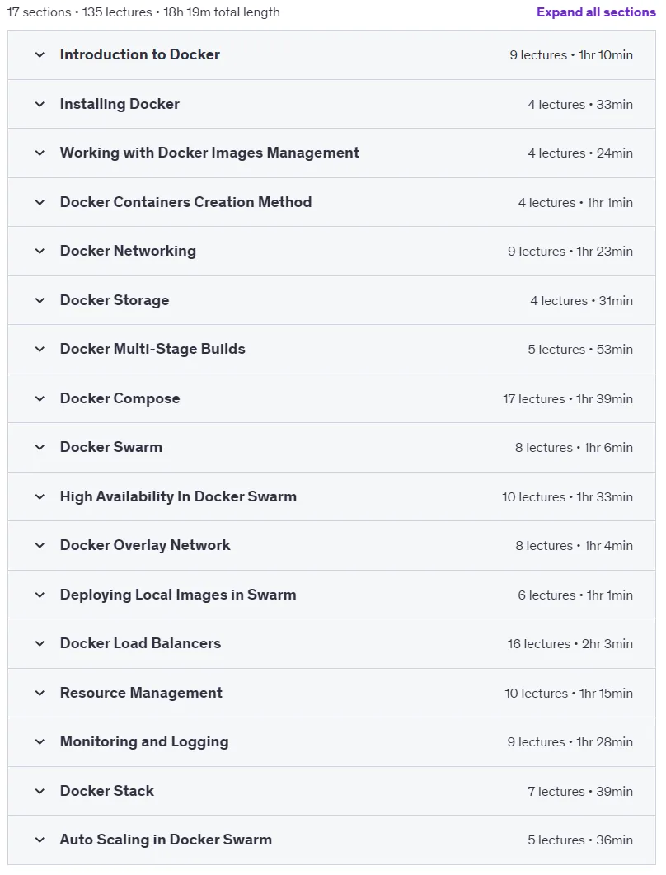Expand the Docker Stack chevron
666x875 pixels.
[40, 792]
